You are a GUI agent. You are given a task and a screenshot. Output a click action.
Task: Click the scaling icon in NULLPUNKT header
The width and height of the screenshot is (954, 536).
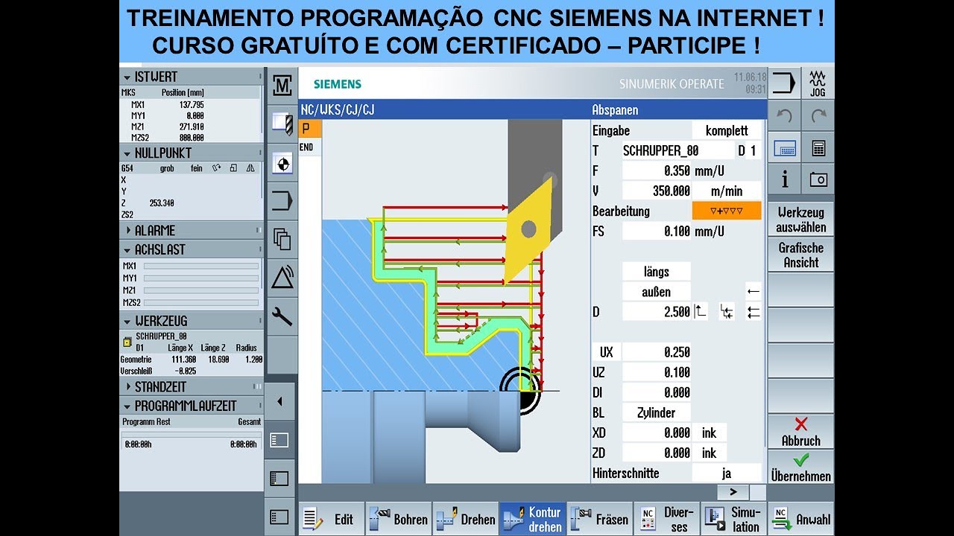click(x=234, y=168)
